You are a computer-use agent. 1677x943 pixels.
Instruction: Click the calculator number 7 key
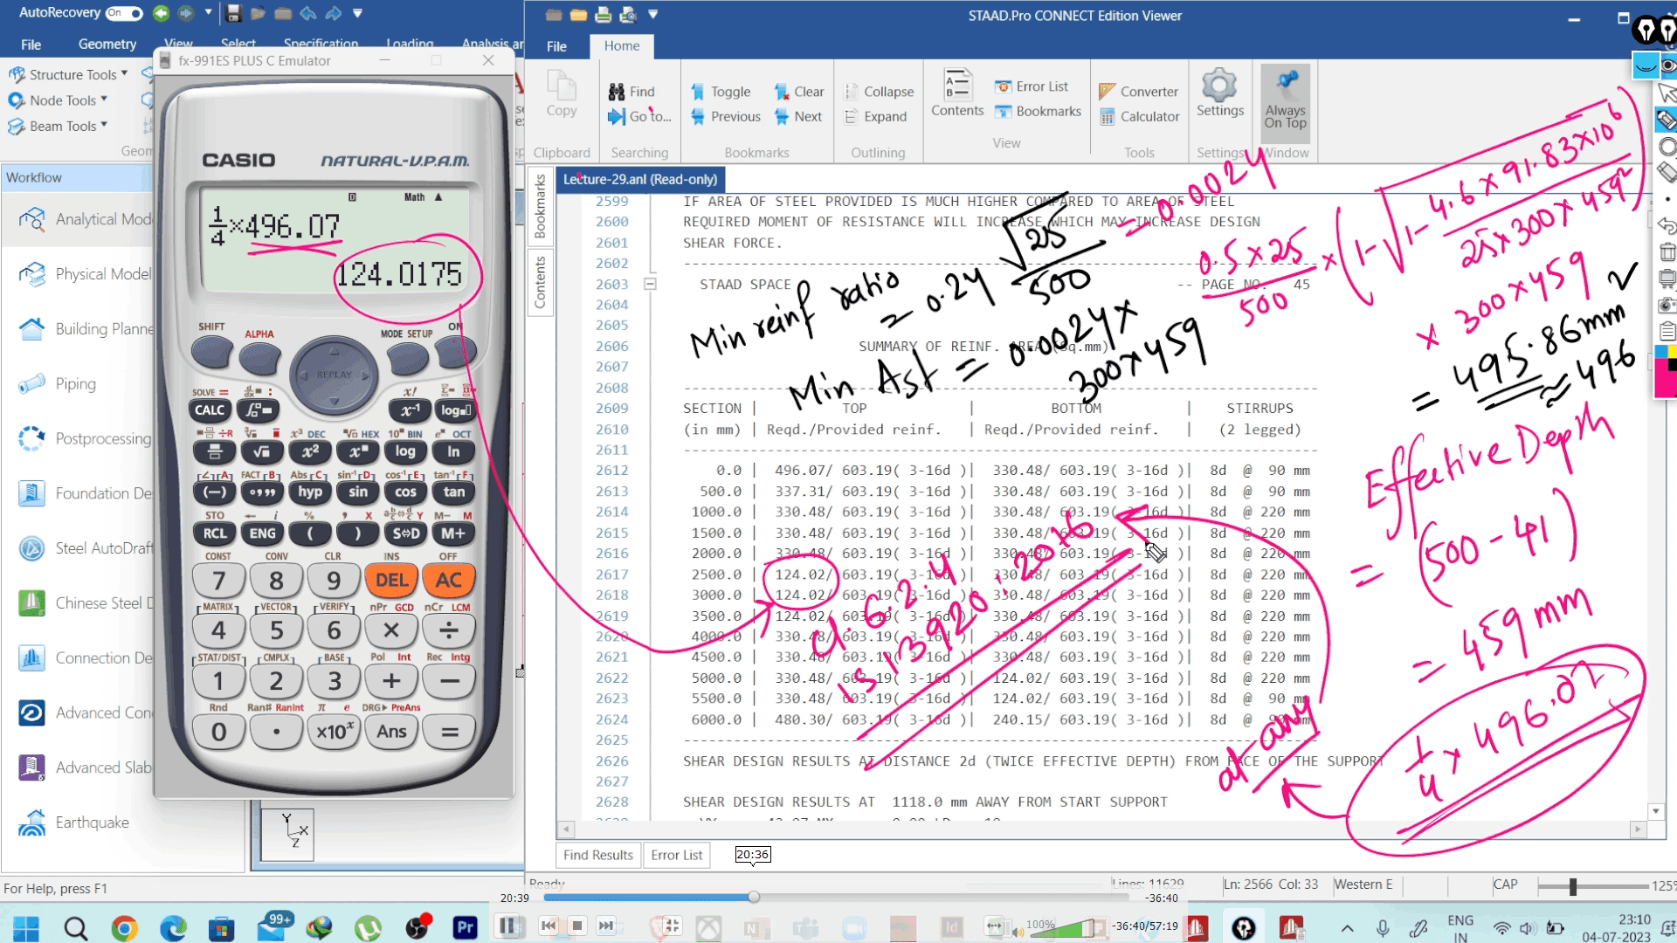point(218,580)
